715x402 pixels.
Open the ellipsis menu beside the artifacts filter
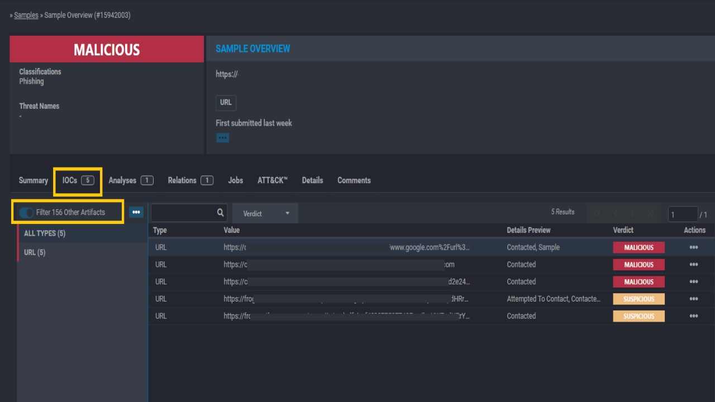coord(136,212)
